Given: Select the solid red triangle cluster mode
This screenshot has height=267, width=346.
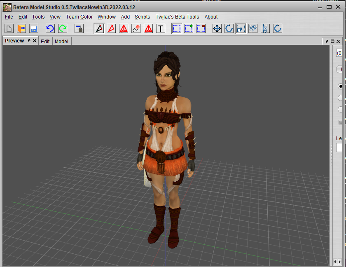Looking at the screenshot, I should pos(148,29).
